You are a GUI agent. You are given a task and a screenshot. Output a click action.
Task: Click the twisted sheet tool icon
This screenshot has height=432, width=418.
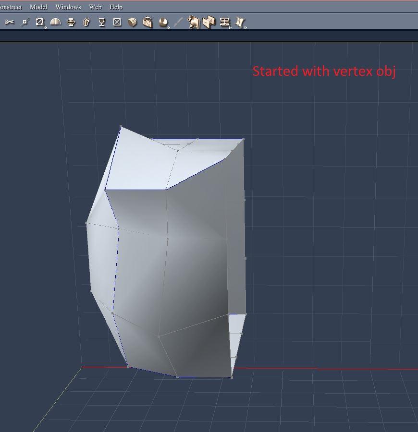click(x=240, y=22)
